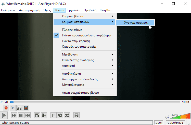
Task: Open the Εργαλεία menu
Action: (74, 10)
